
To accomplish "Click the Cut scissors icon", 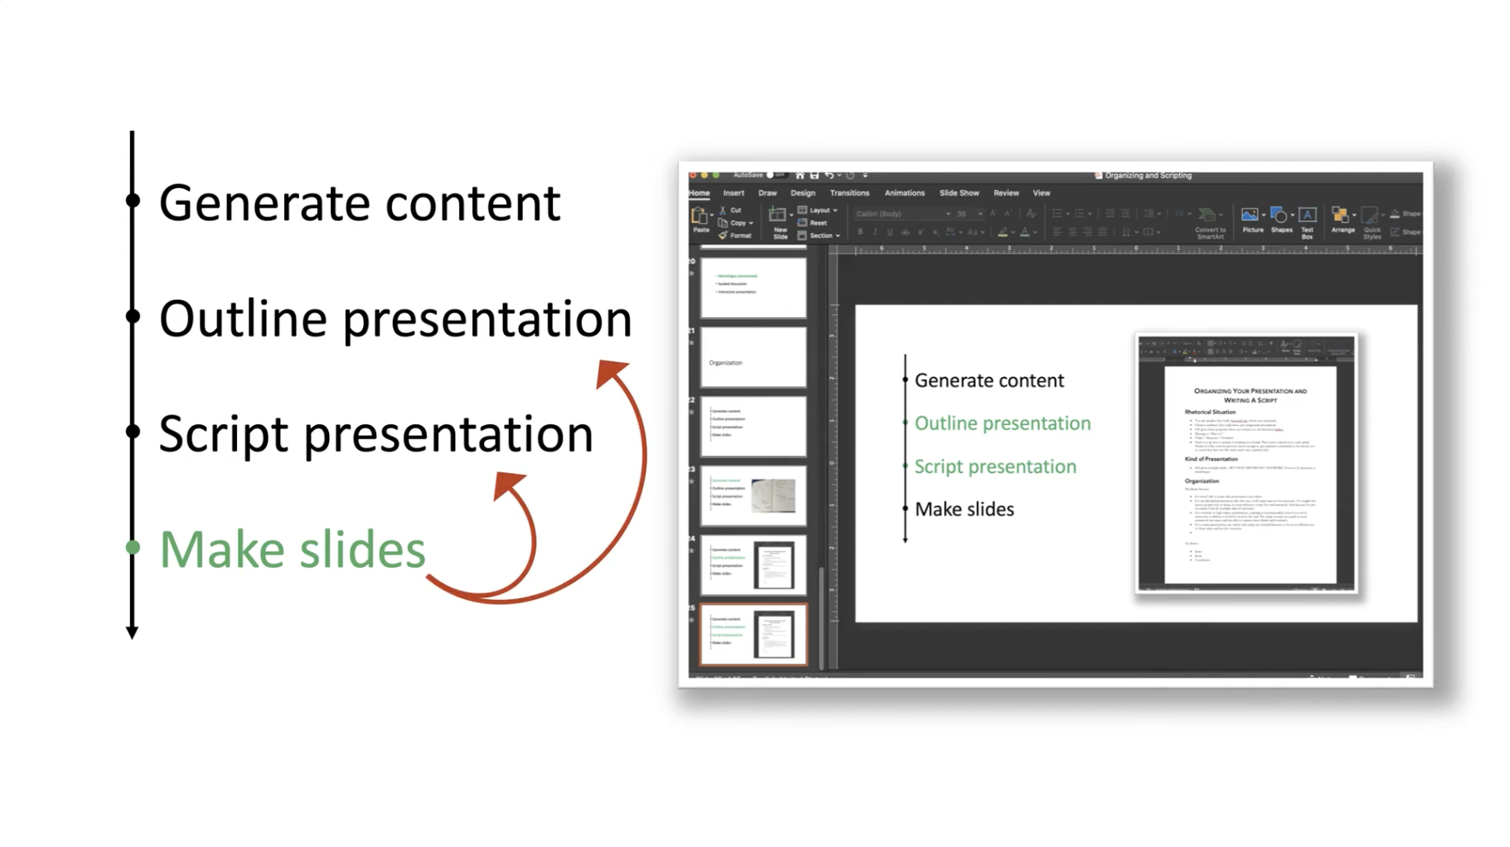I will point(723,211).
